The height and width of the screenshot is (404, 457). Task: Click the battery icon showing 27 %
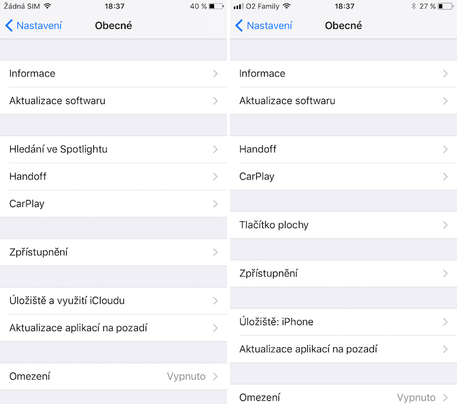[446, 6]
